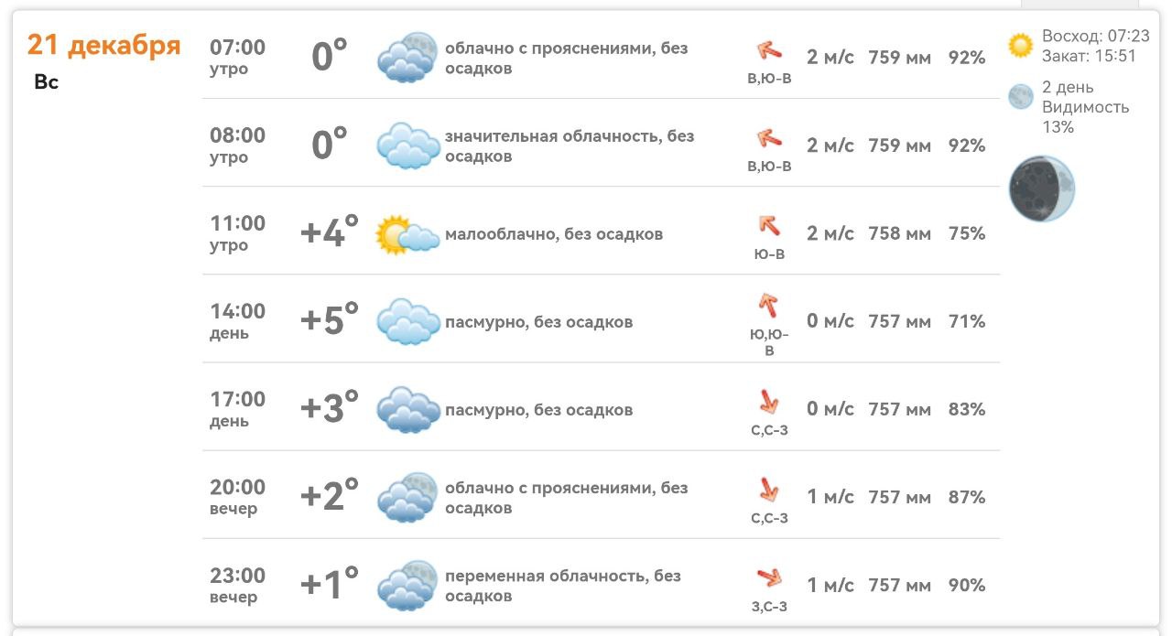The width and height of the screenshot is (1172, 636).
Task: Click the wind arrow at 07:00
Action: pyautogui.click(x=769, y=50)
